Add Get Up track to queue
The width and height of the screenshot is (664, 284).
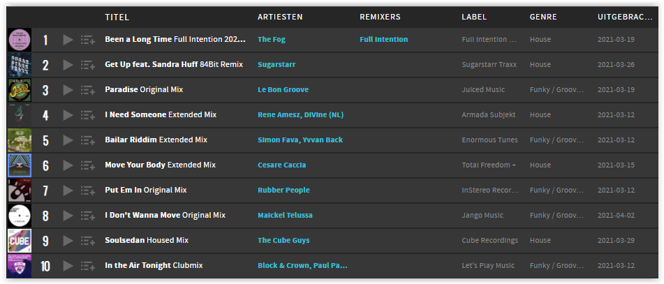click(x=88, y=65)
